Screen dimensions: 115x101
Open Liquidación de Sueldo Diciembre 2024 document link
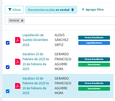coord(35,40)
